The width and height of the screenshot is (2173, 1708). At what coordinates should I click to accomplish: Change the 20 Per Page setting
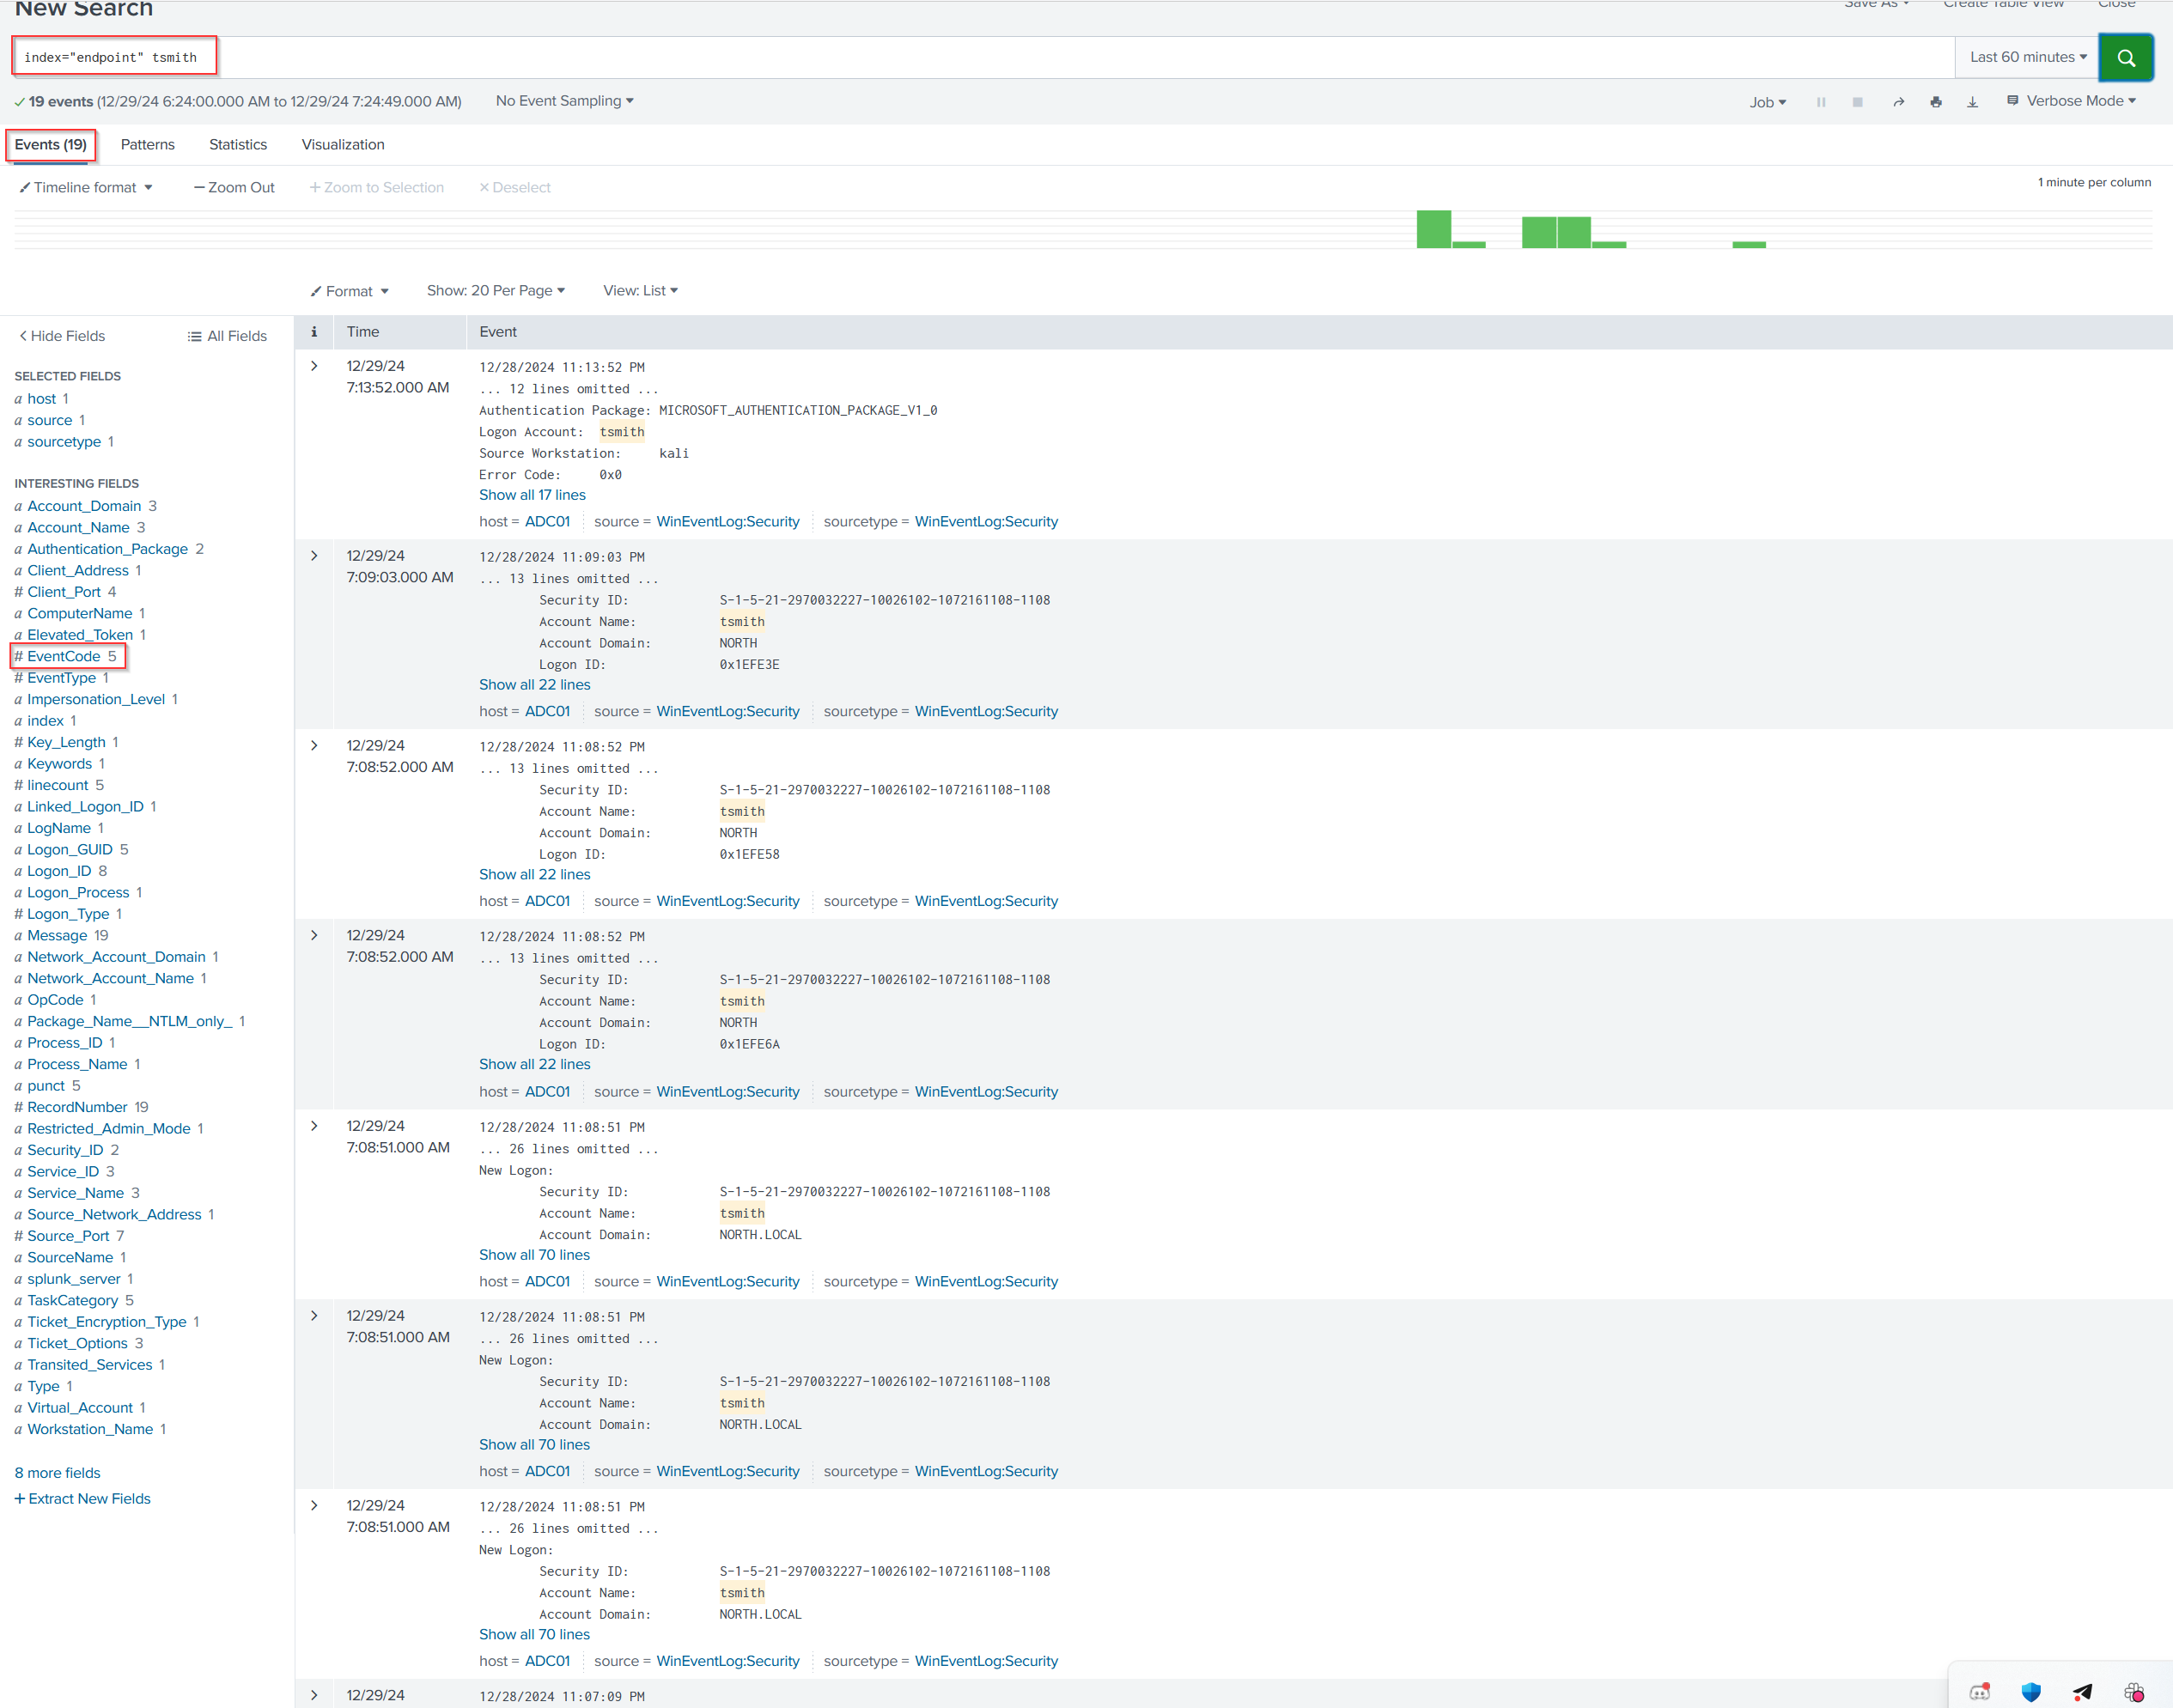[x=496, y=290]
